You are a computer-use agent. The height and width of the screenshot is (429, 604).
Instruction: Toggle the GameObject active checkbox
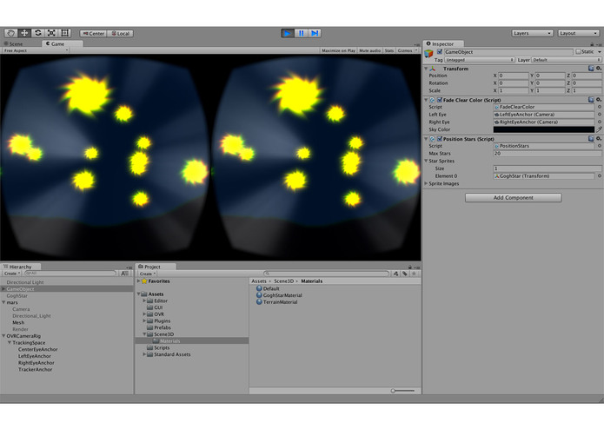coord(439,51)
